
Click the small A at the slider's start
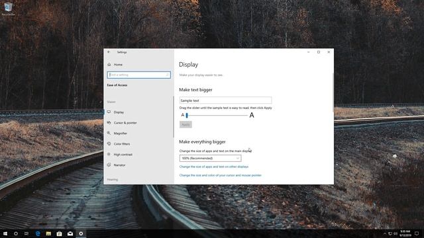pos(183,115)
